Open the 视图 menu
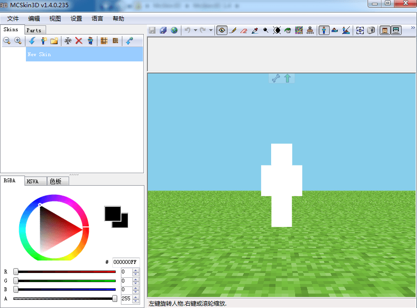The height and width of the screenshot is (308, 417). [x=55, y=19]
